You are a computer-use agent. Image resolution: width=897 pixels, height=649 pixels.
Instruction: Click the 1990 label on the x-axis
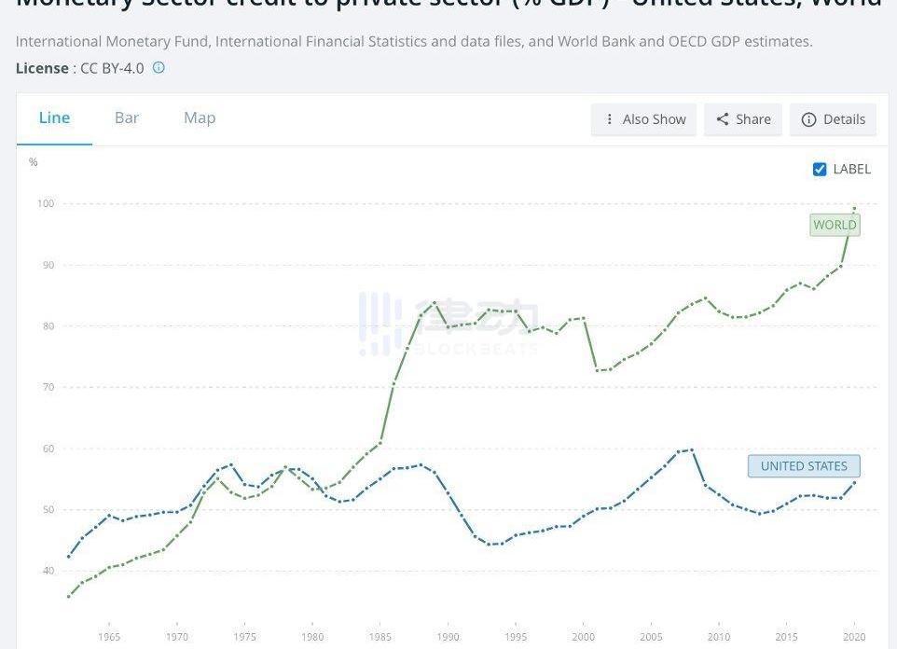[448, 637]
